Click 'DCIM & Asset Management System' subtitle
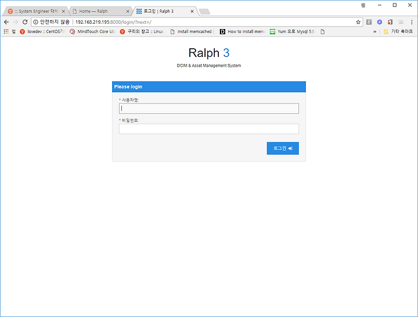Image resolution: width=418 pixels, height=317 pixels. 209,66
